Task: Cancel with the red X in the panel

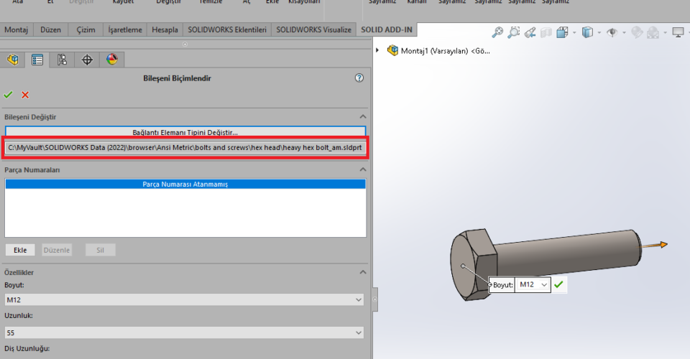Action: [25, 95]
